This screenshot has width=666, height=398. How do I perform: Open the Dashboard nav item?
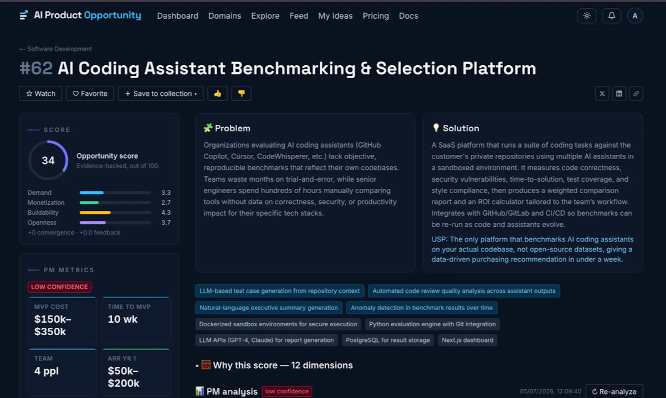177,16
